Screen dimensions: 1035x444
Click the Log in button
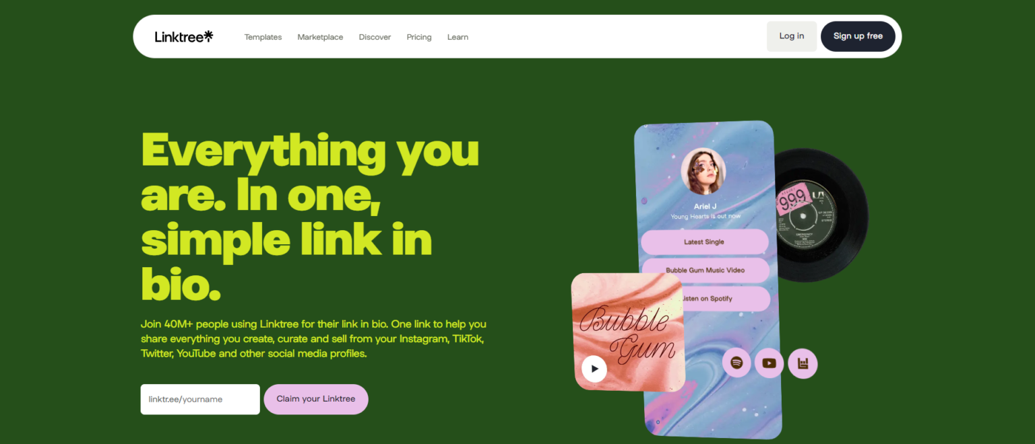[x=792, y=36]
